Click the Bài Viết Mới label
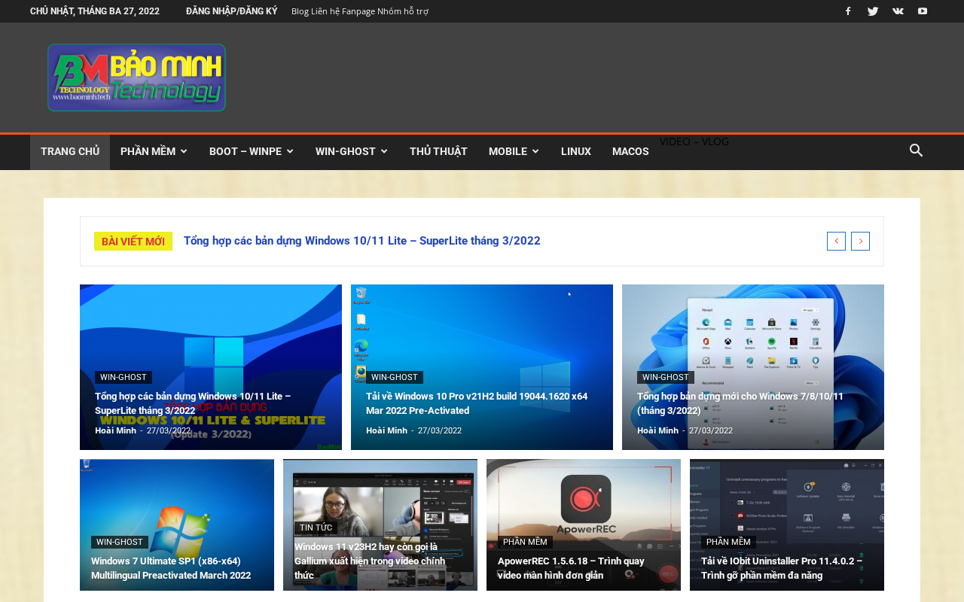964x602 pixels. click(x=133, y=241)
